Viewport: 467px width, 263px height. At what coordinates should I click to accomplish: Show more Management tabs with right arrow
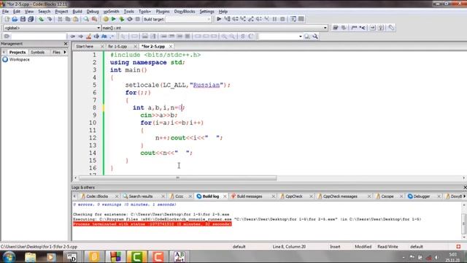coord(65,52)
